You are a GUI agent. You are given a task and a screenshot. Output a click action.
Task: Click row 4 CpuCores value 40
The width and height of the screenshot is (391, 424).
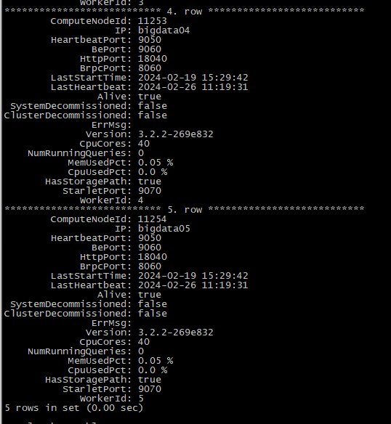click(x=143, y=144)
